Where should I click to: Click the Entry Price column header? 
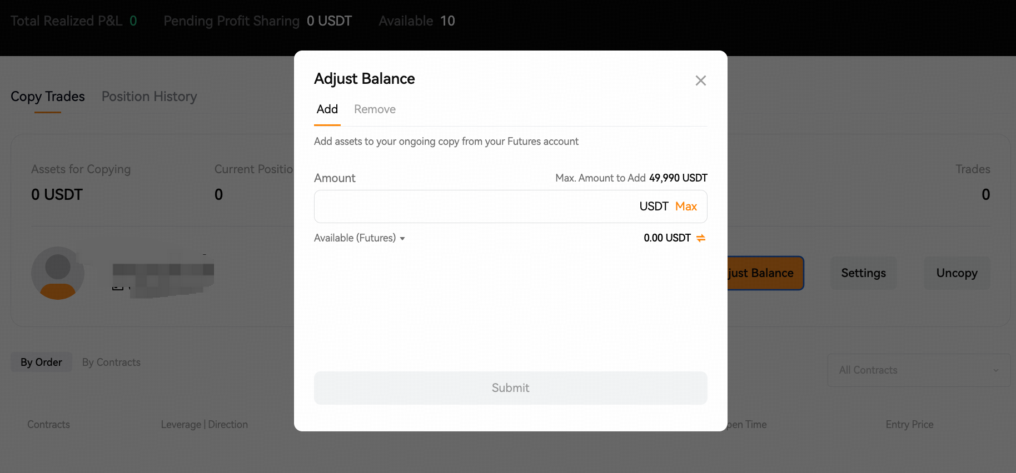click(x=909, y=425)
